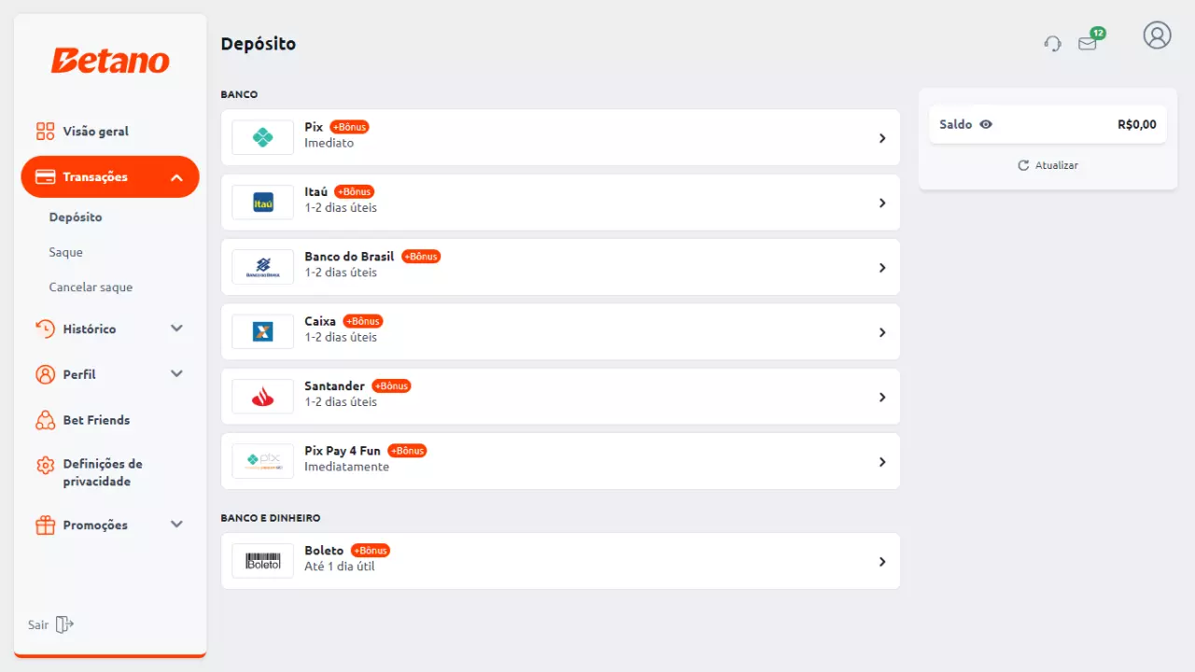Open the Santander row arrow
Screen dimensions: 1195x672
[x=881, y=397]
